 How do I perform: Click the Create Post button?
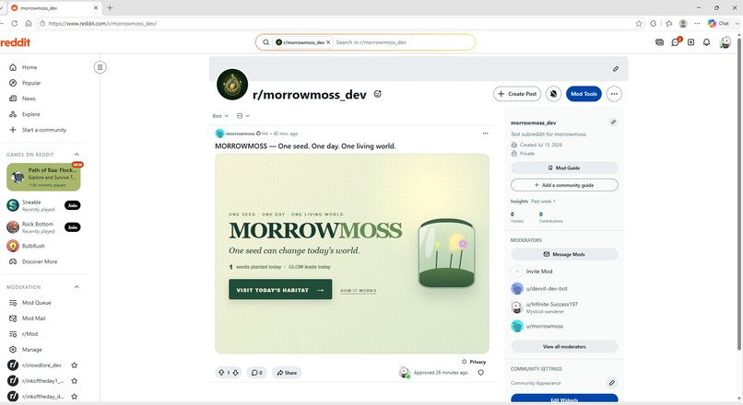[x=517, y=94]
